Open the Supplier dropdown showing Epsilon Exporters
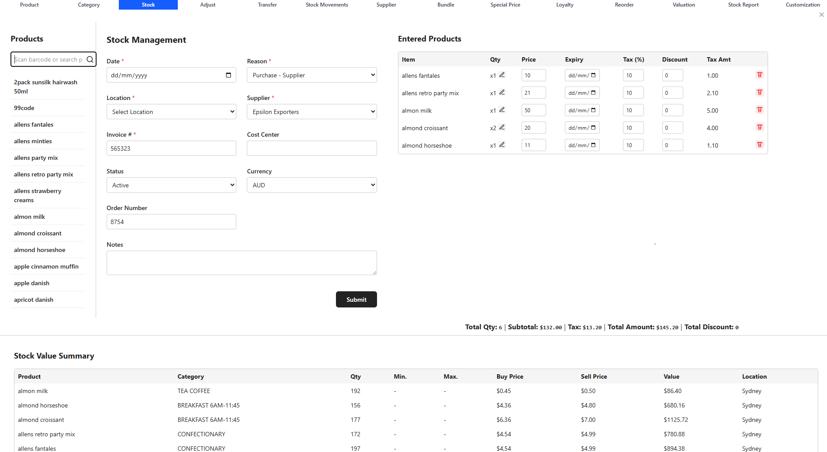This screenshot has height=452, width=827. (312, 112)
